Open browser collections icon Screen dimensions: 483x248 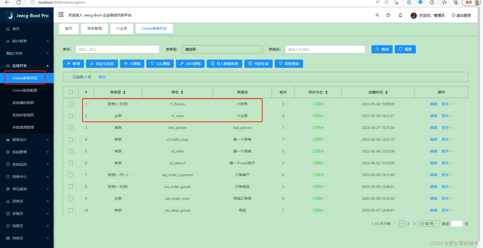pyautogui.click(x=456, y=2)
